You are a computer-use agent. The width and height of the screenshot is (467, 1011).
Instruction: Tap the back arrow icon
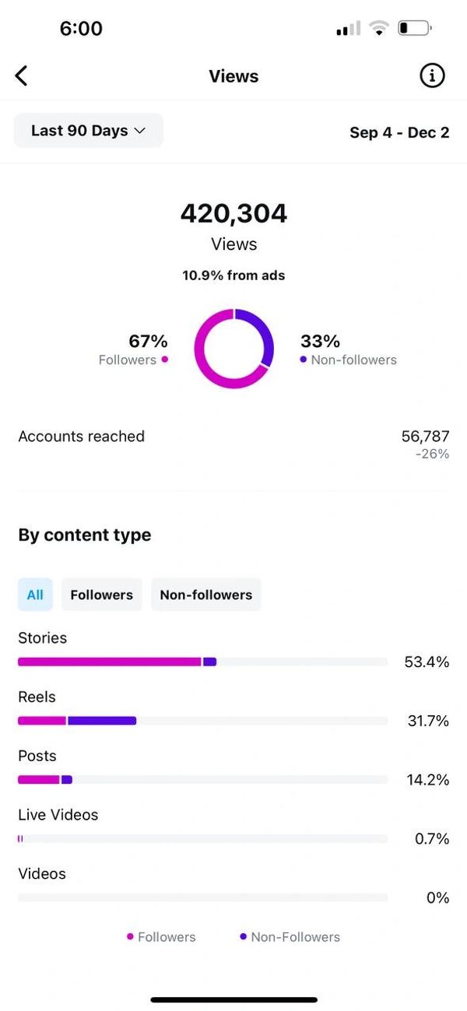(x=22, y=75)
